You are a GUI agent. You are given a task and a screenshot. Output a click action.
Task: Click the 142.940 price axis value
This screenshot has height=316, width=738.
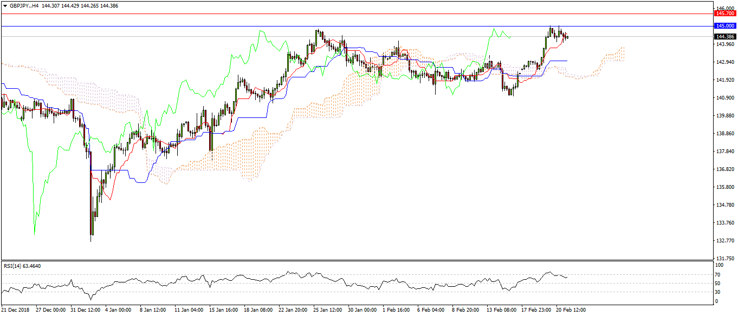(x=724, y=62)
